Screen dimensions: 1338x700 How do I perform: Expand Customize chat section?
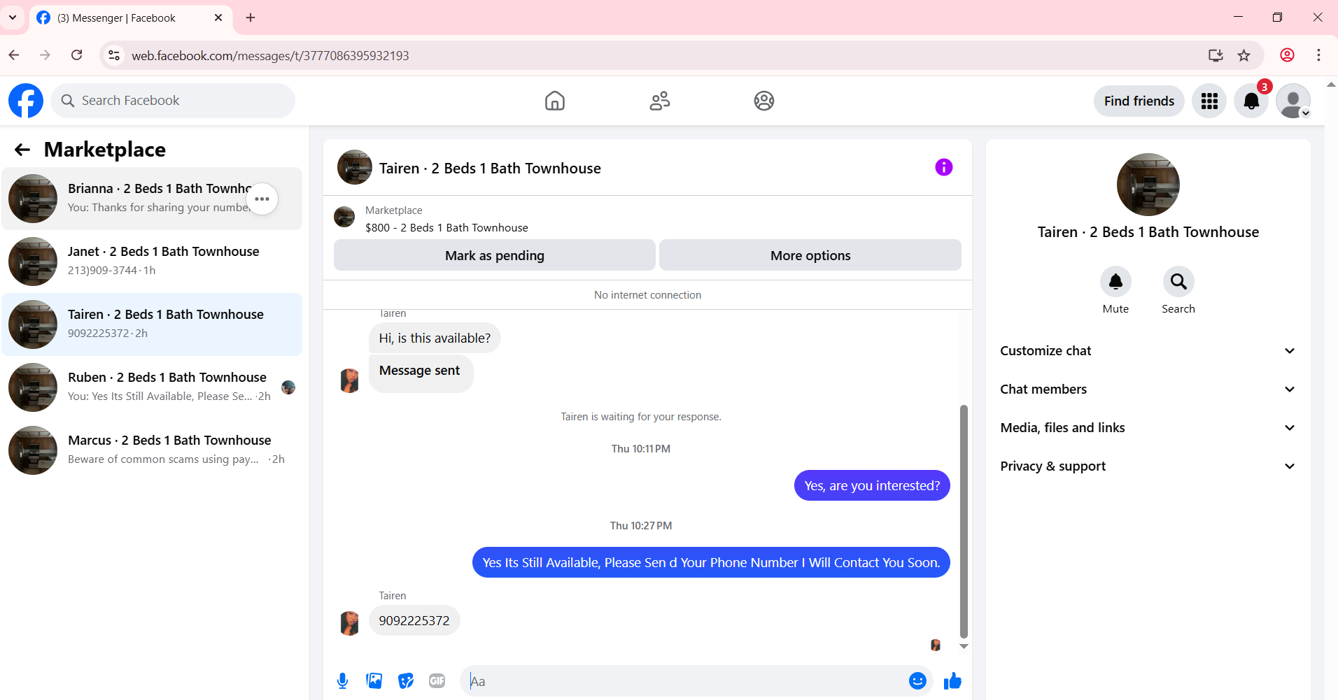click(x=1148, y=351)
